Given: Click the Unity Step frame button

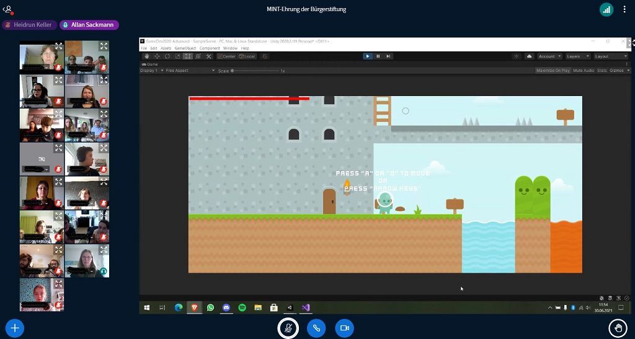Looking at the screenshot, I should tap(388, 56).
